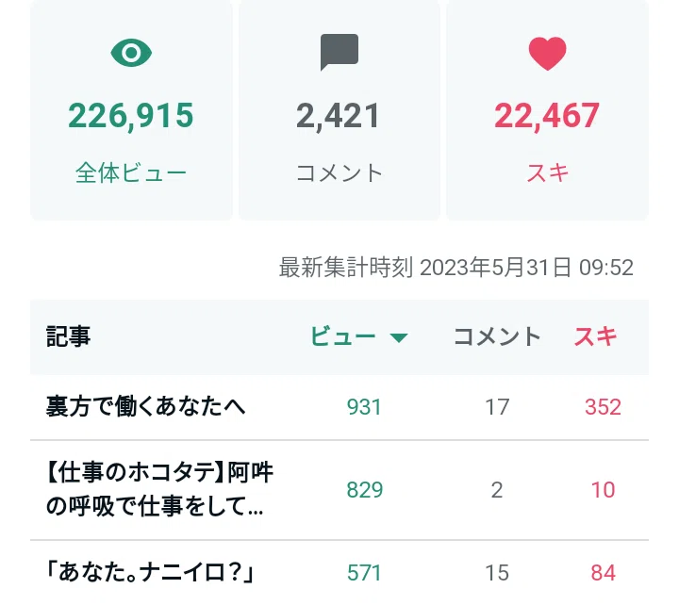Click the red heart likes icon
679x605 pixels.
(x=547, y=53)
